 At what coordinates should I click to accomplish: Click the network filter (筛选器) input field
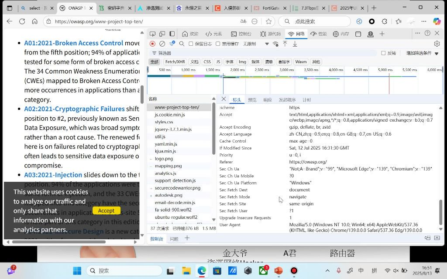[264, 53]
